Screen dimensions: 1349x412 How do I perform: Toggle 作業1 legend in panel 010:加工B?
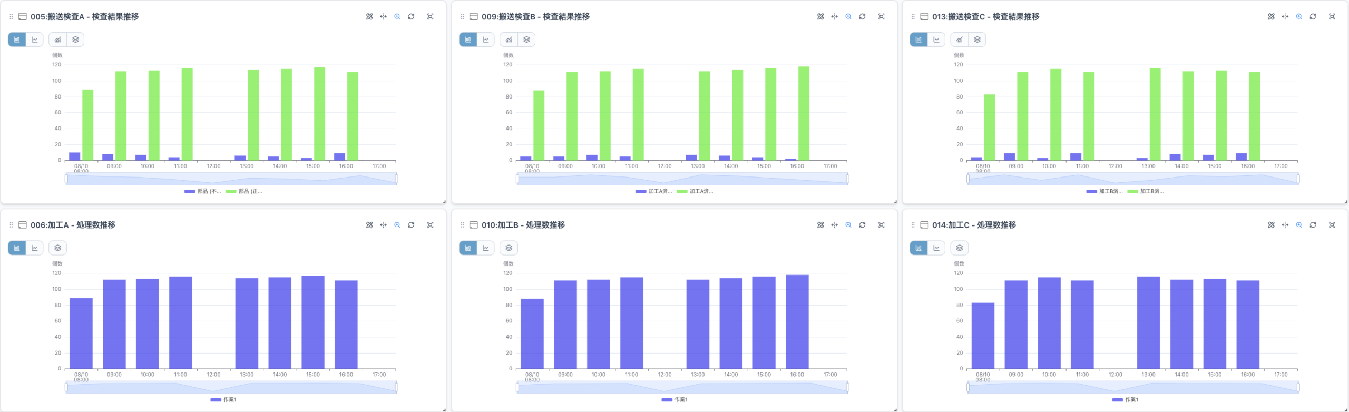click(674, 400)
